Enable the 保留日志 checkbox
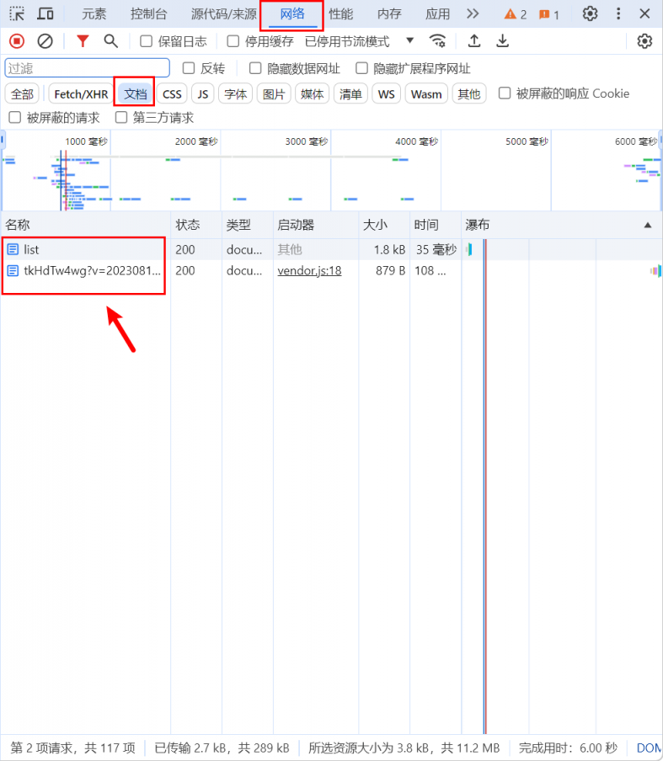 point(147,41)
